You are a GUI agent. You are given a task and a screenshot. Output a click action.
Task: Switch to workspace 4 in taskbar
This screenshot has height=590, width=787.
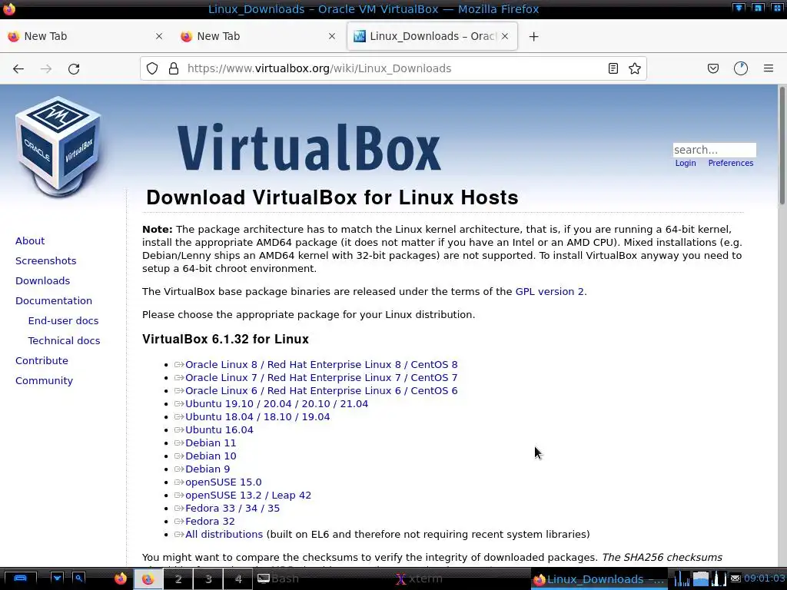[x=238, y=579]
